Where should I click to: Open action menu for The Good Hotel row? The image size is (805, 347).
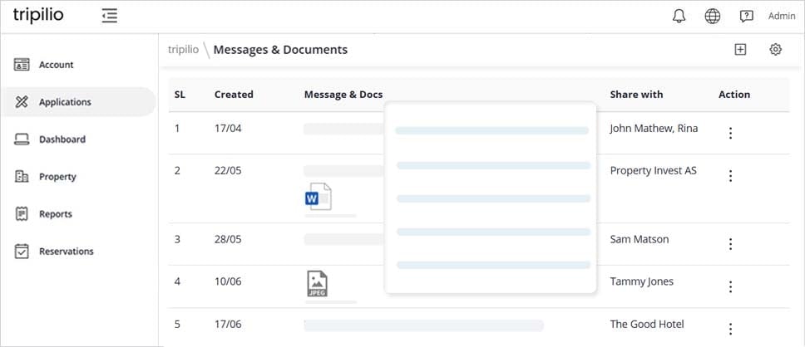coord(730,329)
